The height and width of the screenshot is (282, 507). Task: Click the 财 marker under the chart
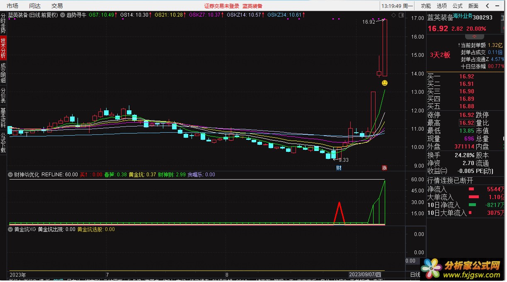[339, 168]
